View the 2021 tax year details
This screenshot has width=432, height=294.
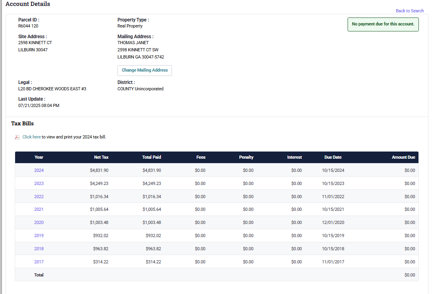point(39,209)
